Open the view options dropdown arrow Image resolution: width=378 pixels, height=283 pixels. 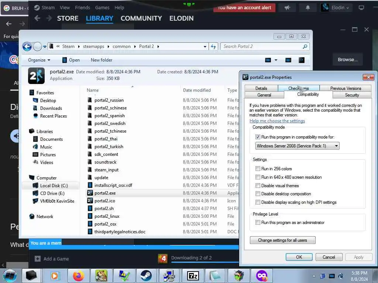click(x=276, y=60)
